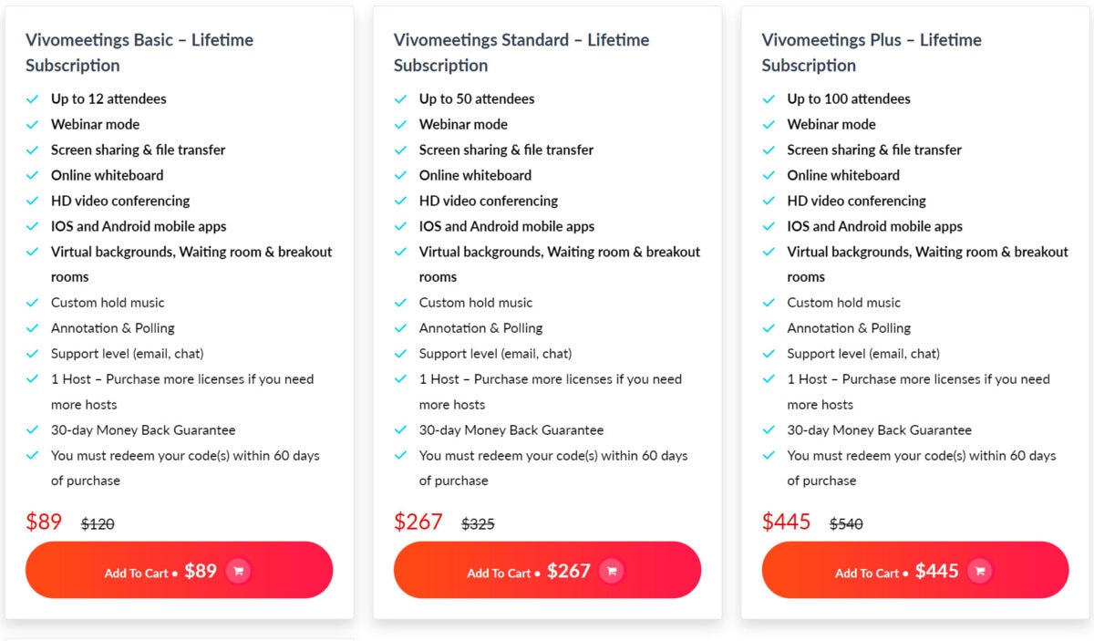Click checkmark next to Plus plan's Online whiteboard

click(x=769, y=175)
